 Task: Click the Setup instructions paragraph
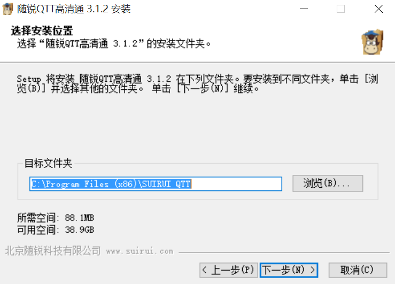pyautogui.click(x=198, y=83)
